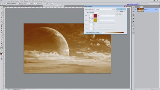Select the Pen tool
This screenshot has height=90, width=160.
click(x=1, y=39)
